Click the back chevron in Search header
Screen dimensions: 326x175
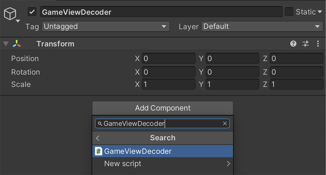click(x=98, y=138)
